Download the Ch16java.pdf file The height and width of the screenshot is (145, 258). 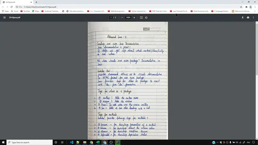(x=243, y=17)
